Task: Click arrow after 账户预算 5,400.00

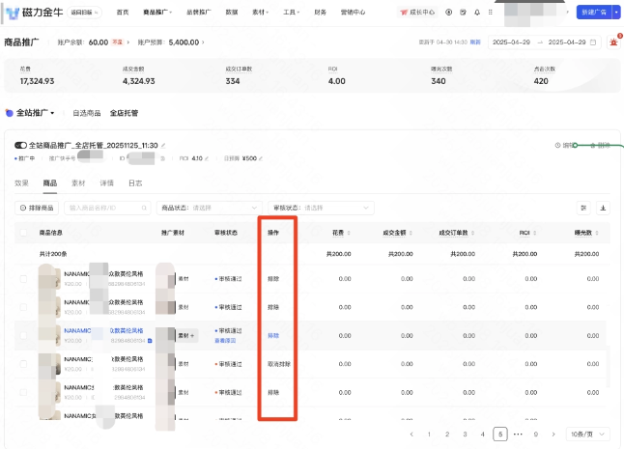Action: coord(203,42)
